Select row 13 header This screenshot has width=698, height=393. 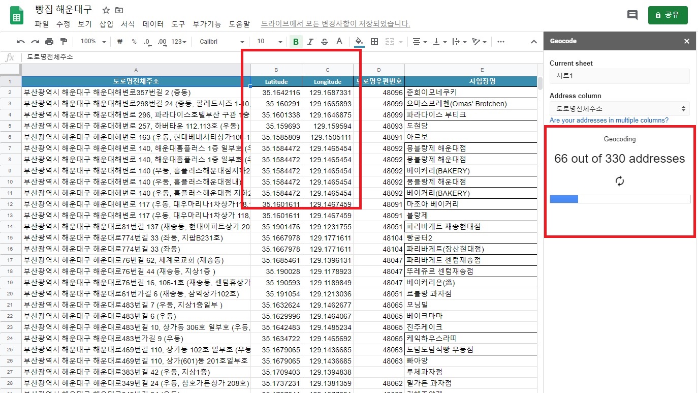(10, 216)
